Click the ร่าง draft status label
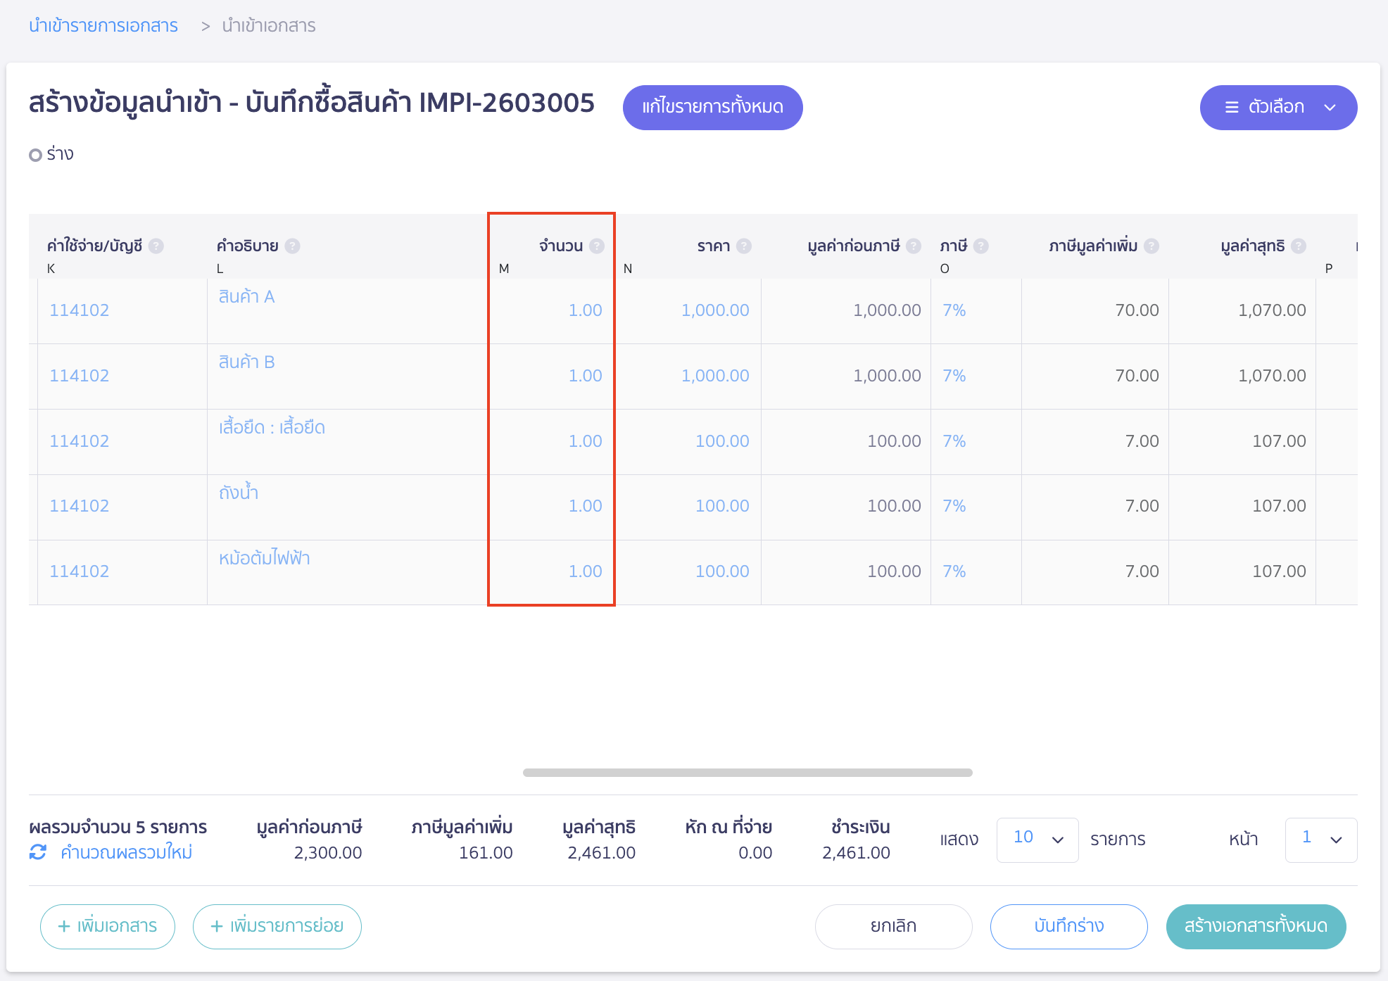 coord(60,154)
